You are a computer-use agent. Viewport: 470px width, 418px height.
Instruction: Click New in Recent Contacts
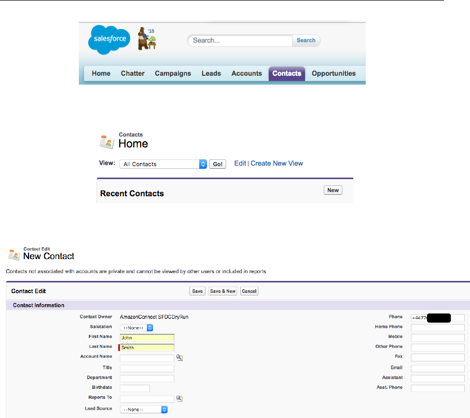tap(333, 190)
